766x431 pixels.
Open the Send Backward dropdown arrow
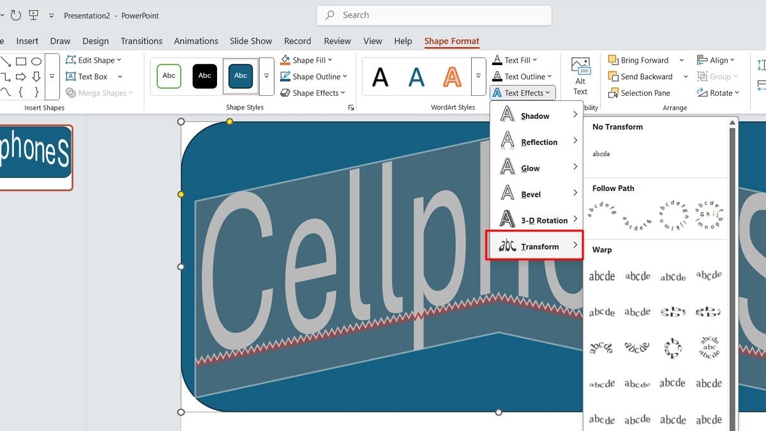click(x=686, y=77)
